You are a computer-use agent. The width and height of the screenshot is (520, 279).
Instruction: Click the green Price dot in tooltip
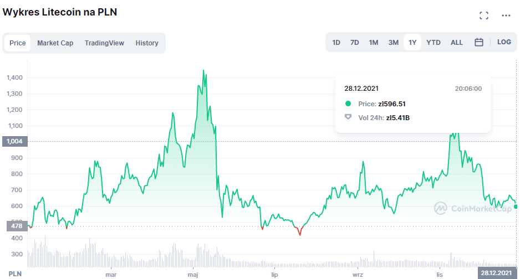pos(348,104)
